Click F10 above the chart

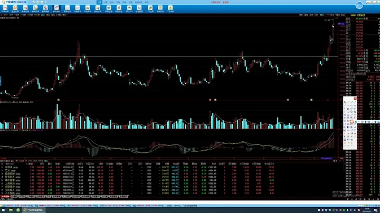(x=327, y=15)
